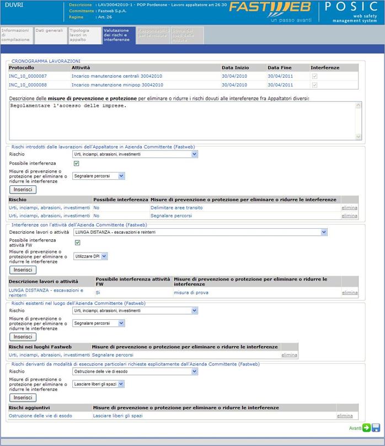Click Lasciare liberi gli spazi table cell
This screenshot has width=385, height=446.
pos(117,416)
